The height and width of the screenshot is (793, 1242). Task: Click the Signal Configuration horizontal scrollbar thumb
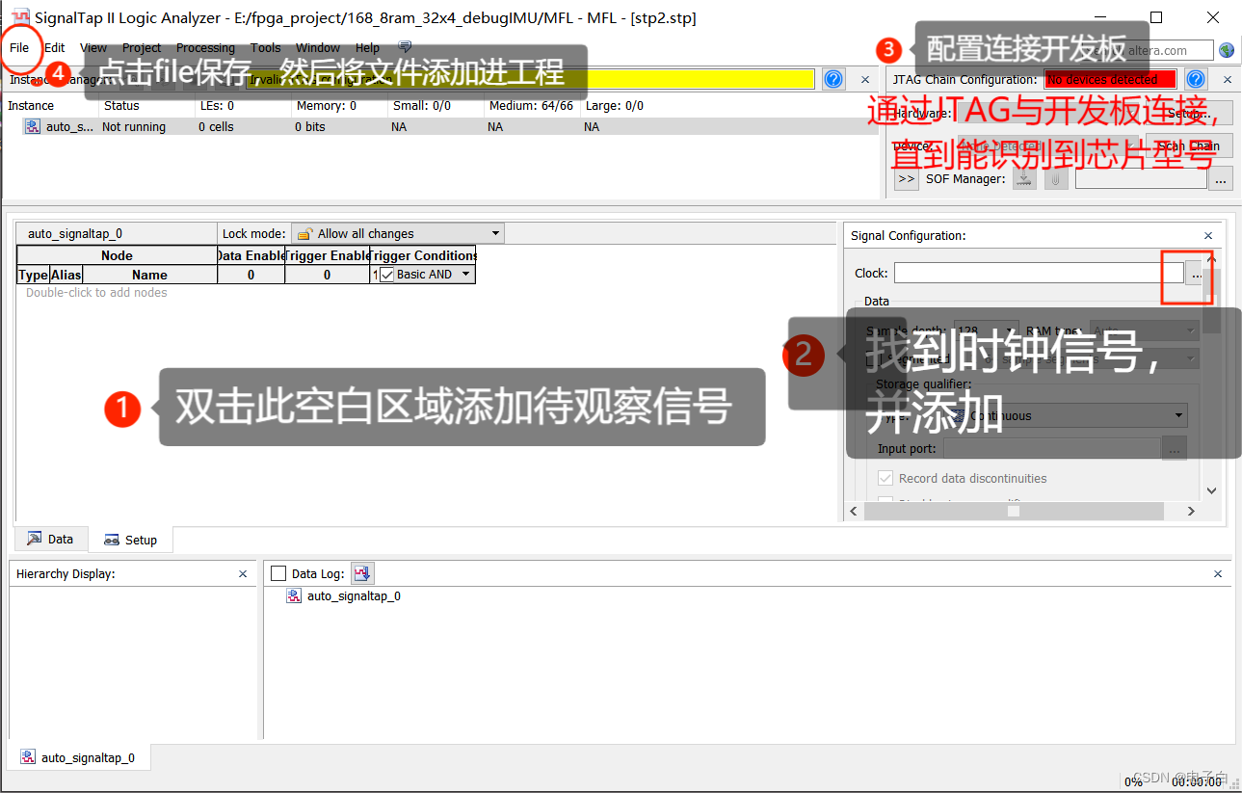click(1012, 512)
